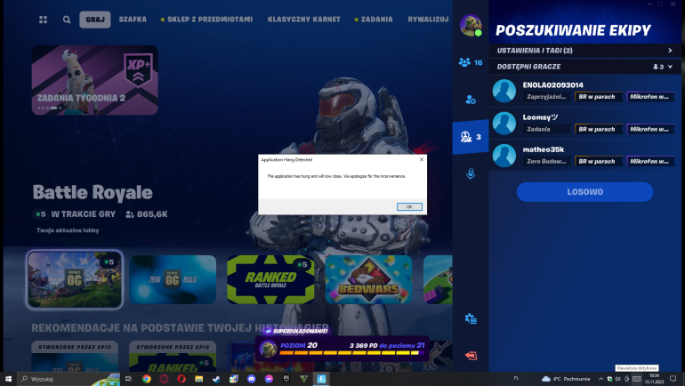Open the Windows Start button

coord(8,379)
